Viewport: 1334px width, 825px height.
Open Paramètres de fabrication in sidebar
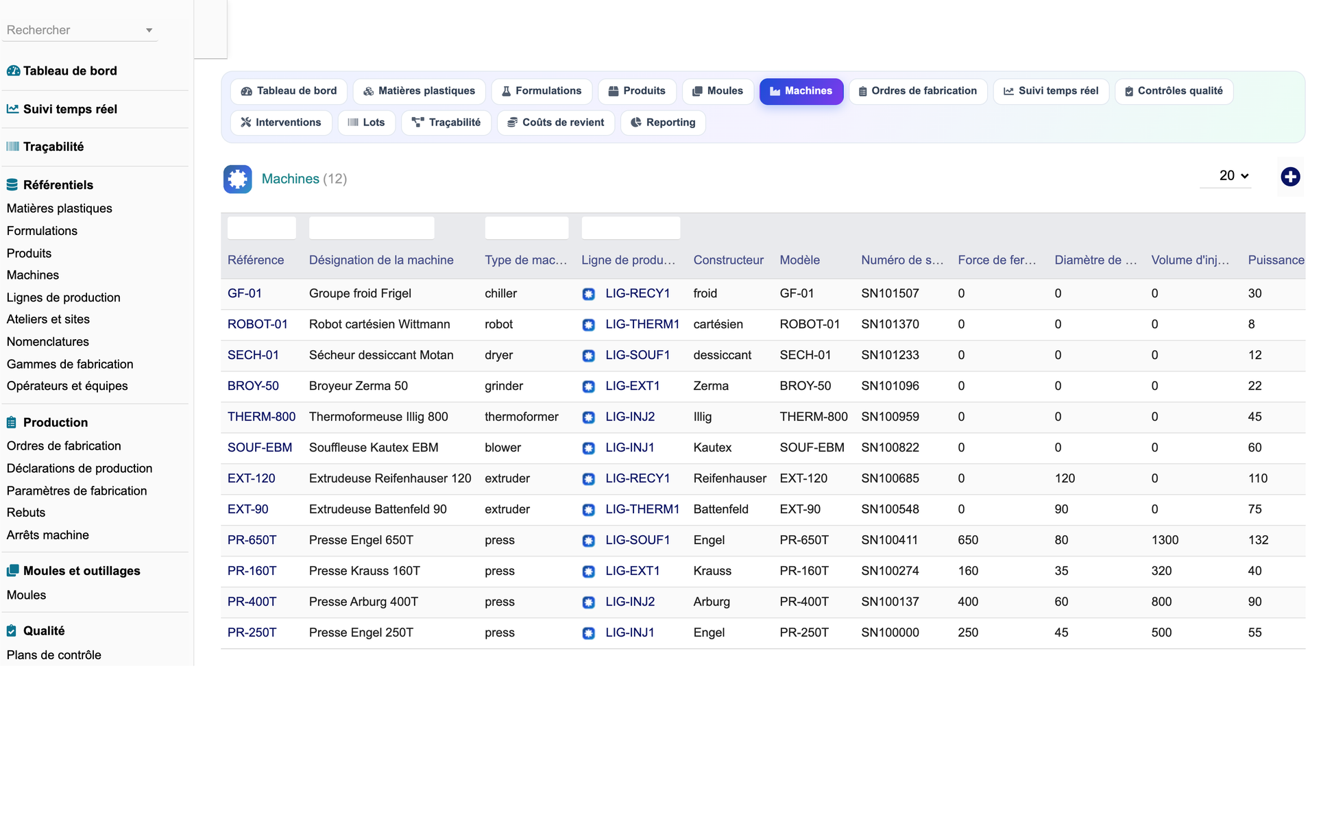[x=77, y=491]
